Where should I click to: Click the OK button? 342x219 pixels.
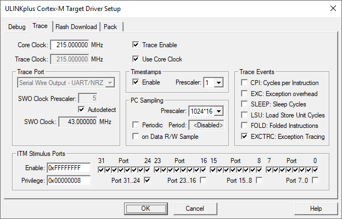(x=146, y=209)
